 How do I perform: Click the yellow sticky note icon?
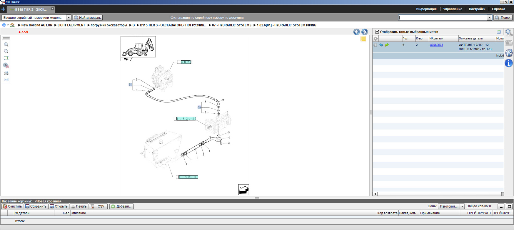(x=363, y=39)
